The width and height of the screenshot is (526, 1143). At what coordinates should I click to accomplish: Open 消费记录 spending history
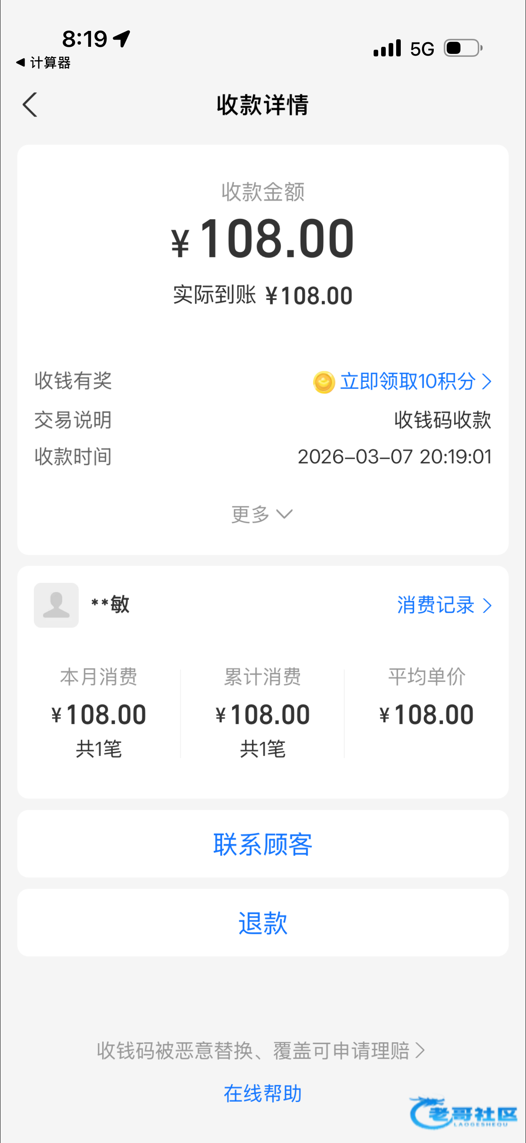click(435, 605)
